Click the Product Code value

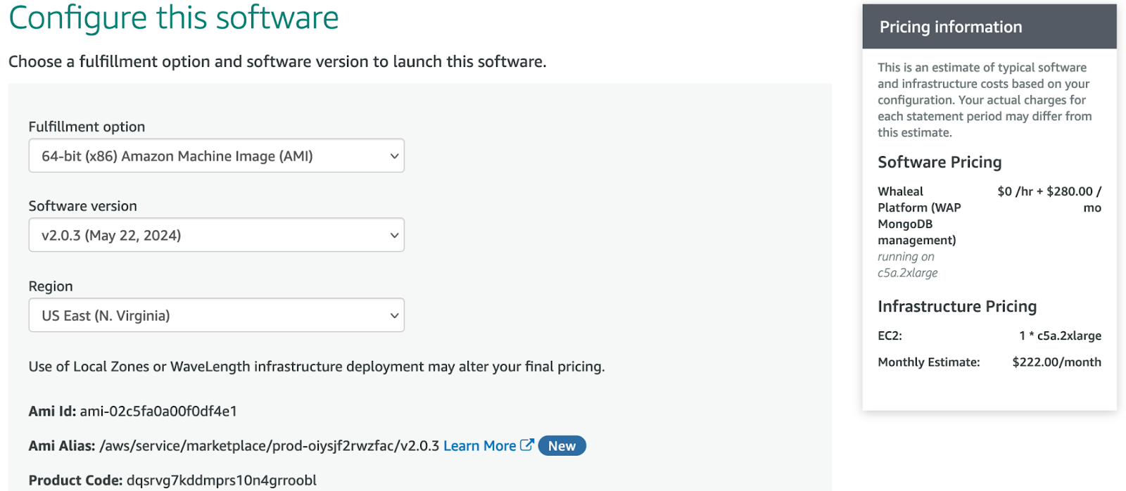pos(221,480)
